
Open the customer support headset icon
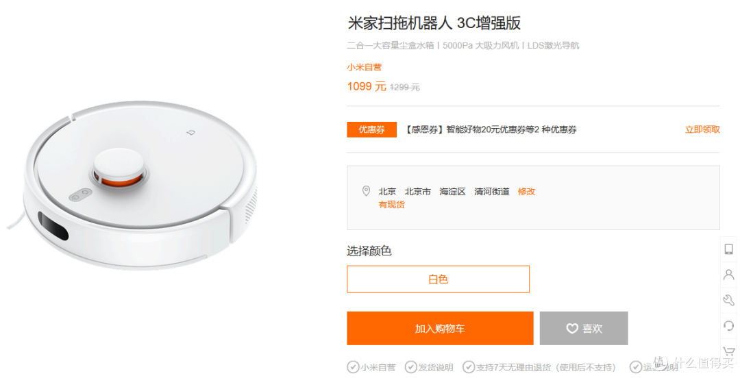pos(728,326)
